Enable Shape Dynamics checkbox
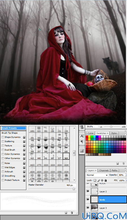Image resolution: width=127 pixels, height=220 pixels. (3, 137)
